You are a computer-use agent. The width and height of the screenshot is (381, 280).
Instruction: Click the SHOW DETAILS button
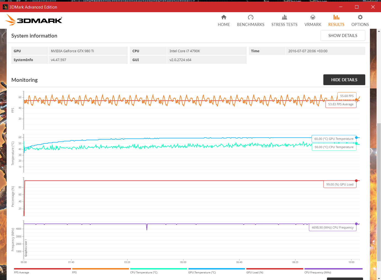tap(343, 36)
